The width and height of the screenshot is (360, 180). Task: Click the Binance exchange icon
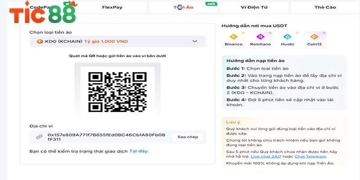click(x=233, y=37)
